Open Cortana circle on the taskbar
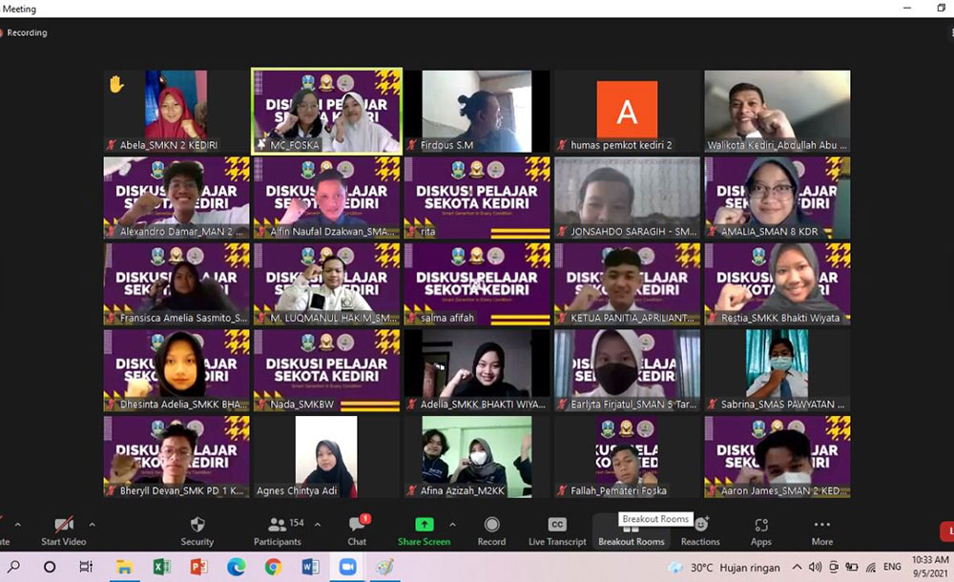This screenshot has height=582, width=954. point(50,567)
